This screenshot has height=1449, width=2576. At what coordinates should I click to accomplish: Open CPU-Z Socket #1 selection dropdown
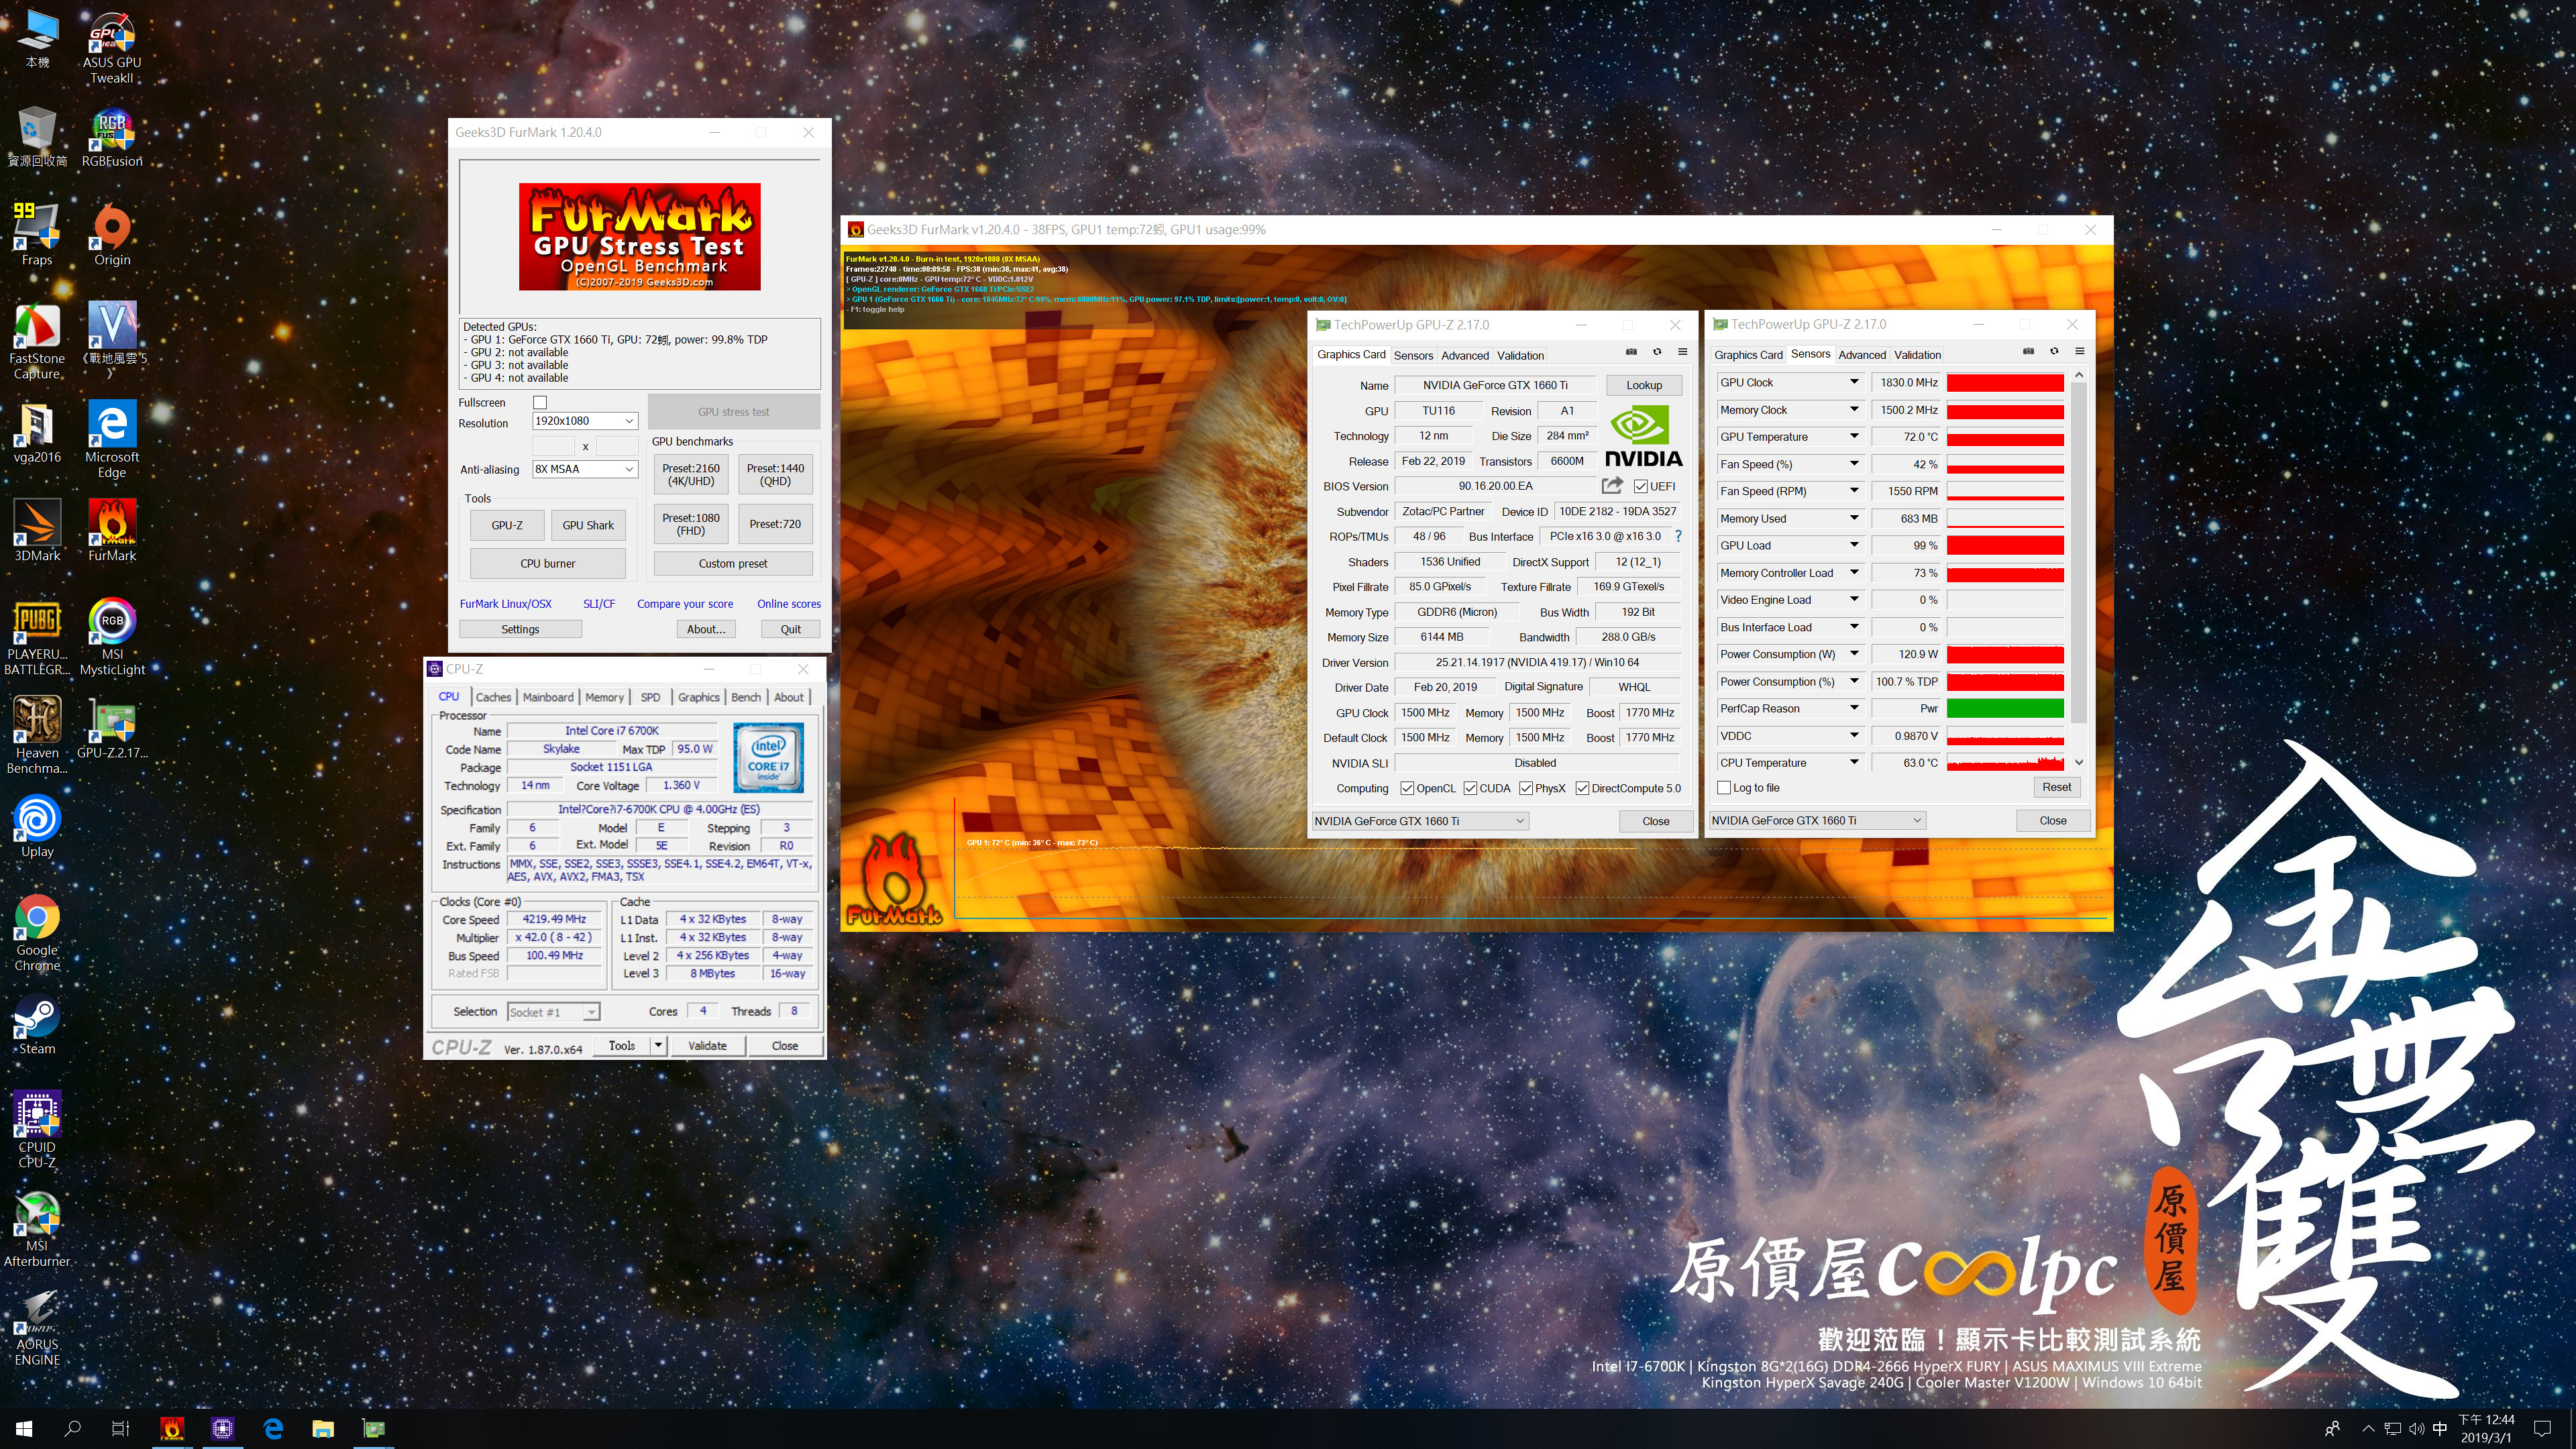[553, 1012]
